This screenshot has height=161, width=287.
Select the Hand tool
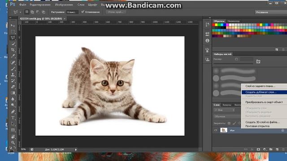pos(13,136)
